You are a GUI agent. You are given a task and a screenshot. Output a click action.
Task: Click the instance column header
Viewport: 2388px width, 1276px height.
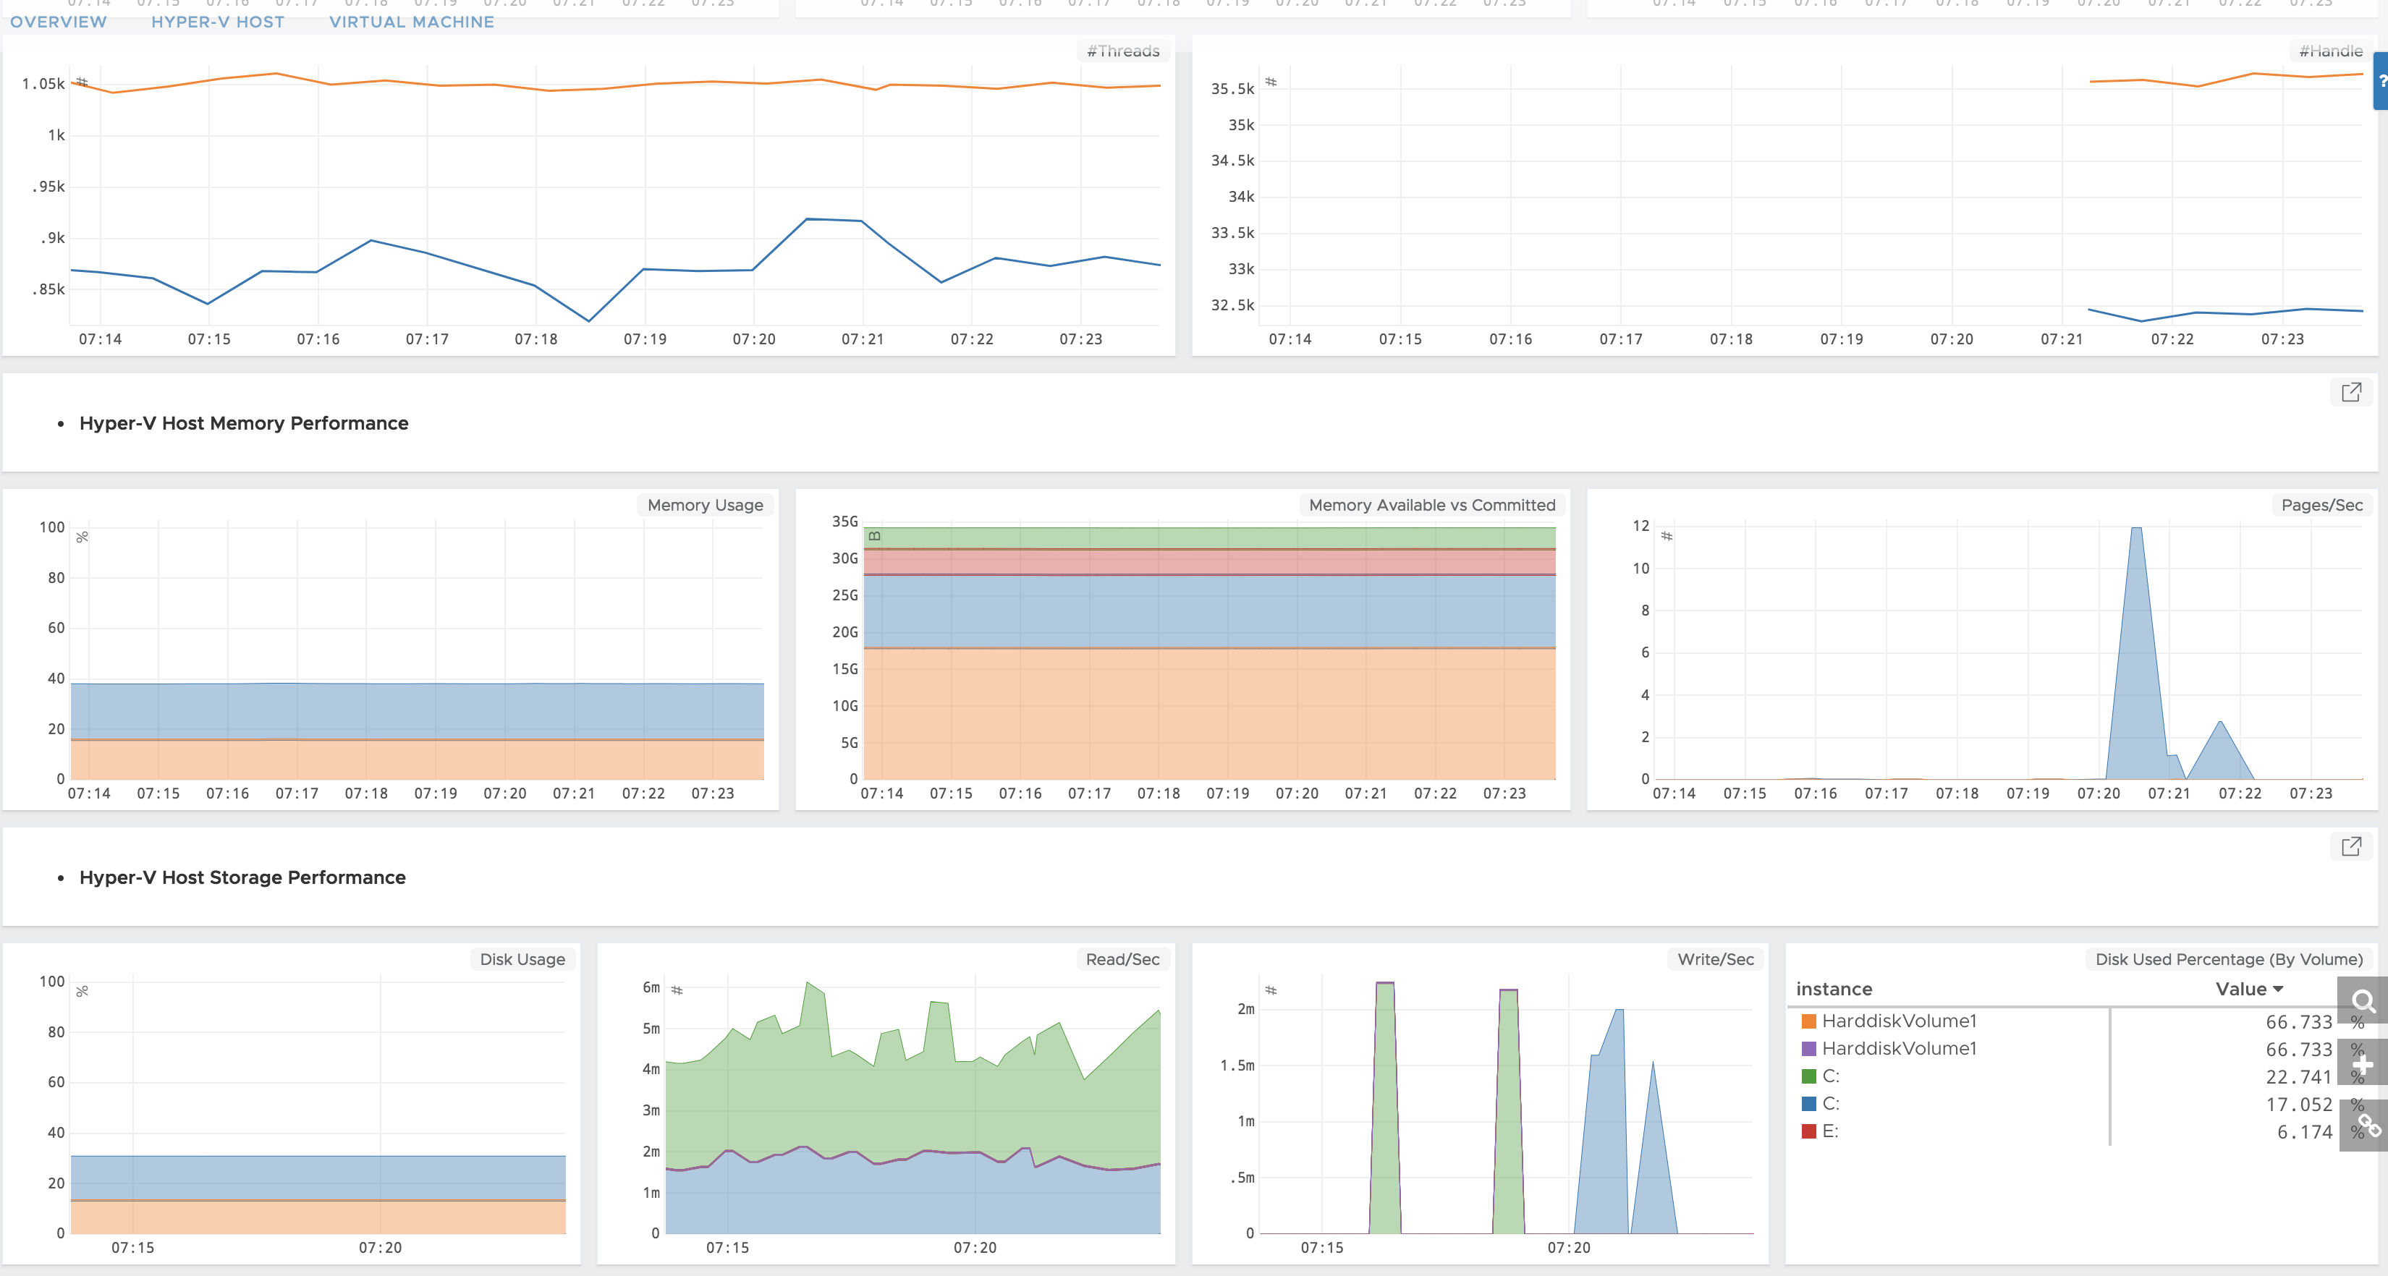(x=1834, y=989)
